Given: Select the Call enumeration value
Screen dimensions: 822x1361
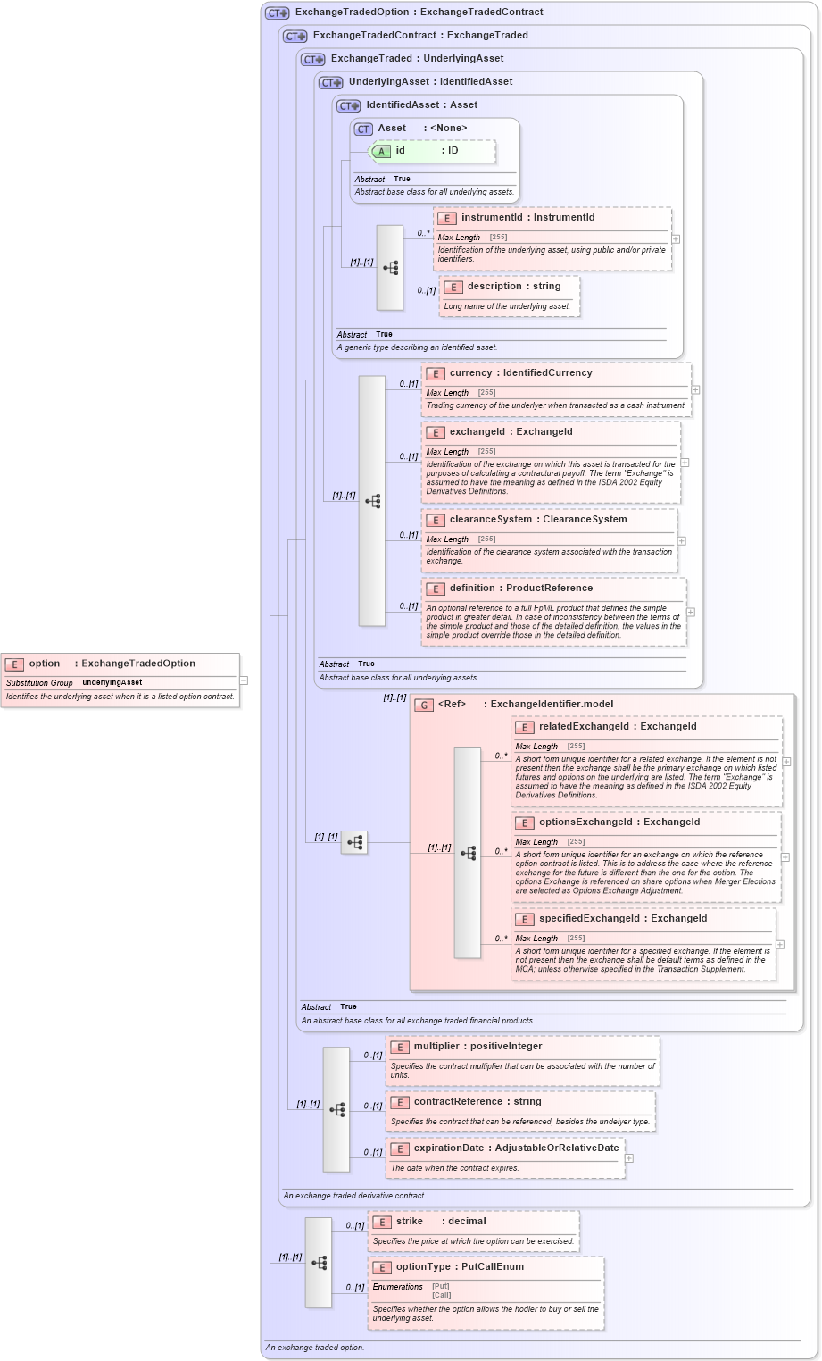Looking at the screenshot, I should pos(442,1295).
